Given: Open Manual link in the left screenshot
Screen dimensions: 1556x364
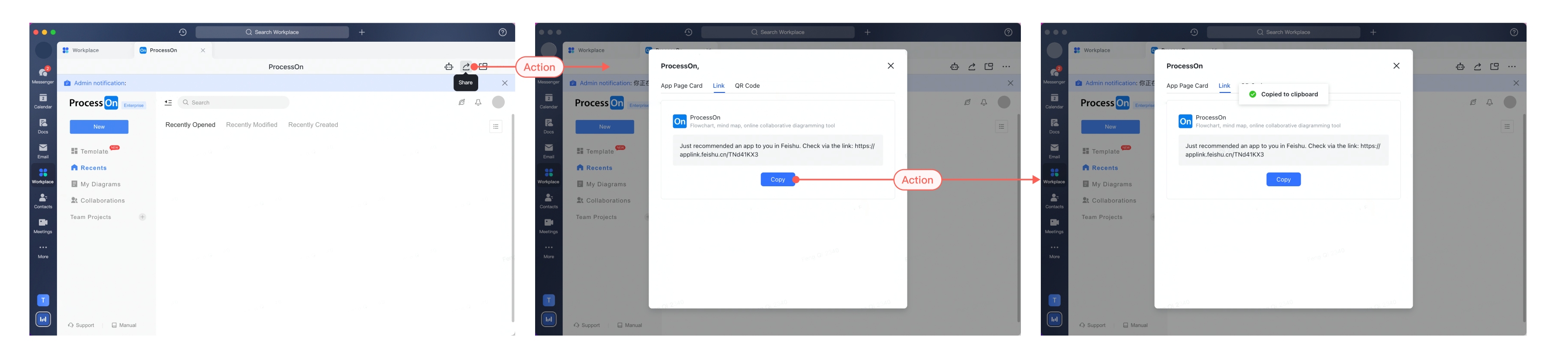Looking at the screenshot, I should coord(124,325).
